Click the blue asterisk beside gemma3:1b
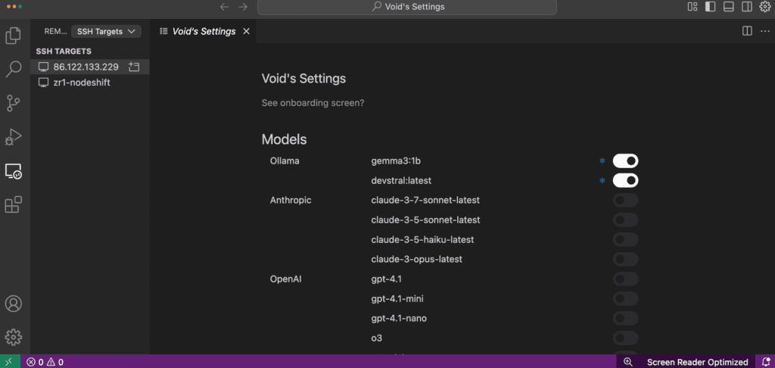The width and height of the screenshot is (775, 368). [x=602, y=161]
